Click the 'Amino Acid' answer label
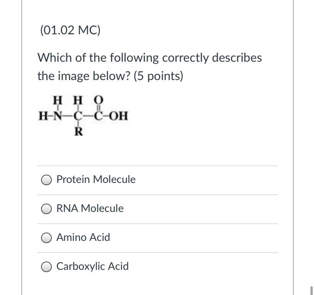The height and width of the screenshot is (295, 315). 83,237
